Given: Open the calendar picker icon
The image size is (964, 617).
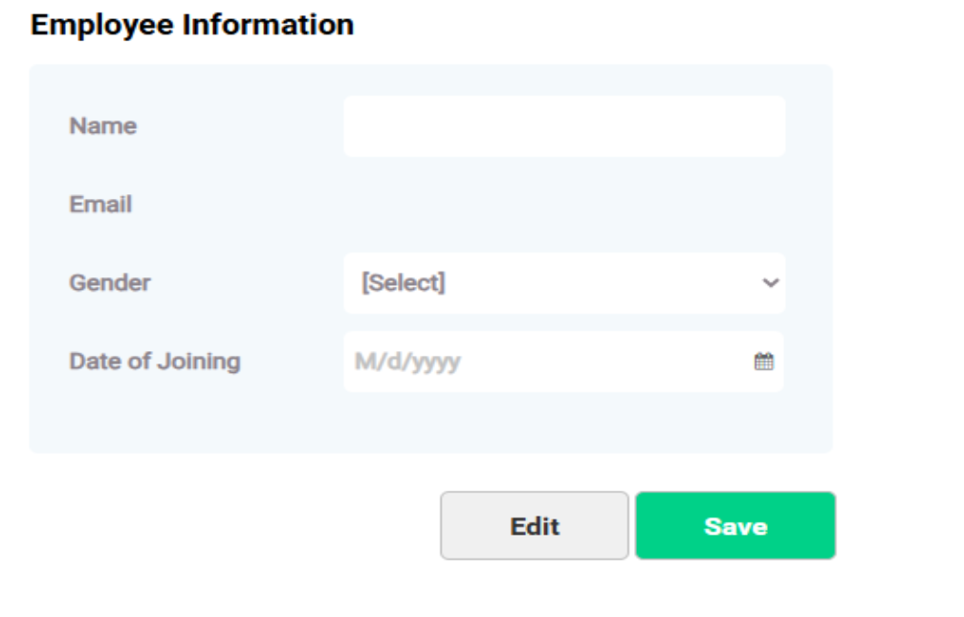Looking at the screenshot, I should coord(763,361).
